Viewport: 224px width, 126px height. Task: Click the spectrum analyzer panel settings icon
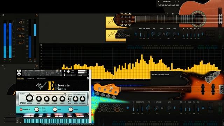tap(41, 45)
